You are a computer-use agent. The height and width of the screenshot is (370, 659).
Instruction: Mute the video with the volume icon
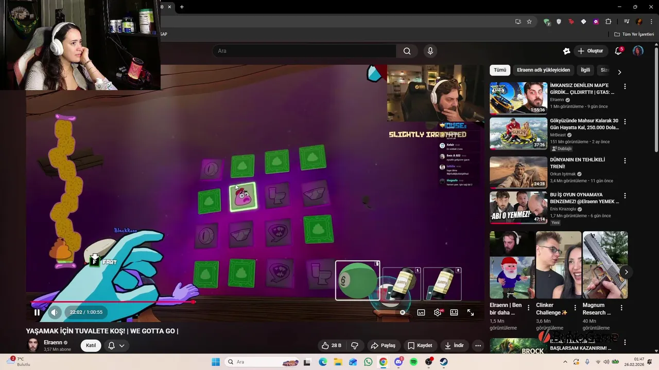(x=55, y=312)
